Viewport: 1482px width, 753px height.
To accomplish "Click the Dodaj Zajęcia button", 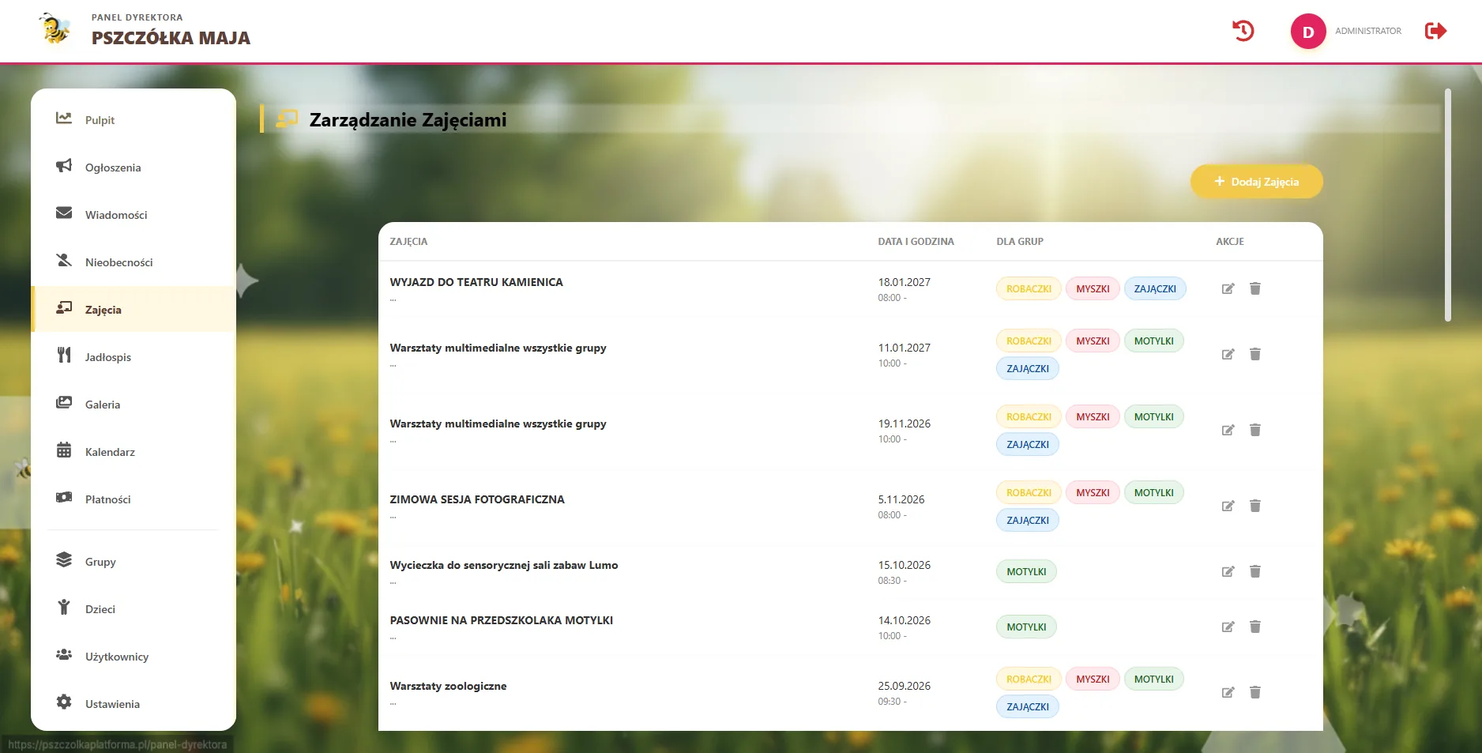I will pyautogui.click(x=1256, y=182).
